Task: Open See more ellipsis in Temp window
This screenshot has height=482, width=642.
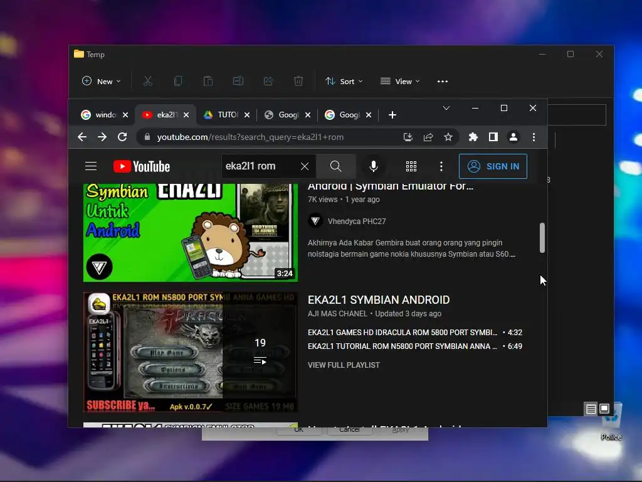Action: click(442, 81)
